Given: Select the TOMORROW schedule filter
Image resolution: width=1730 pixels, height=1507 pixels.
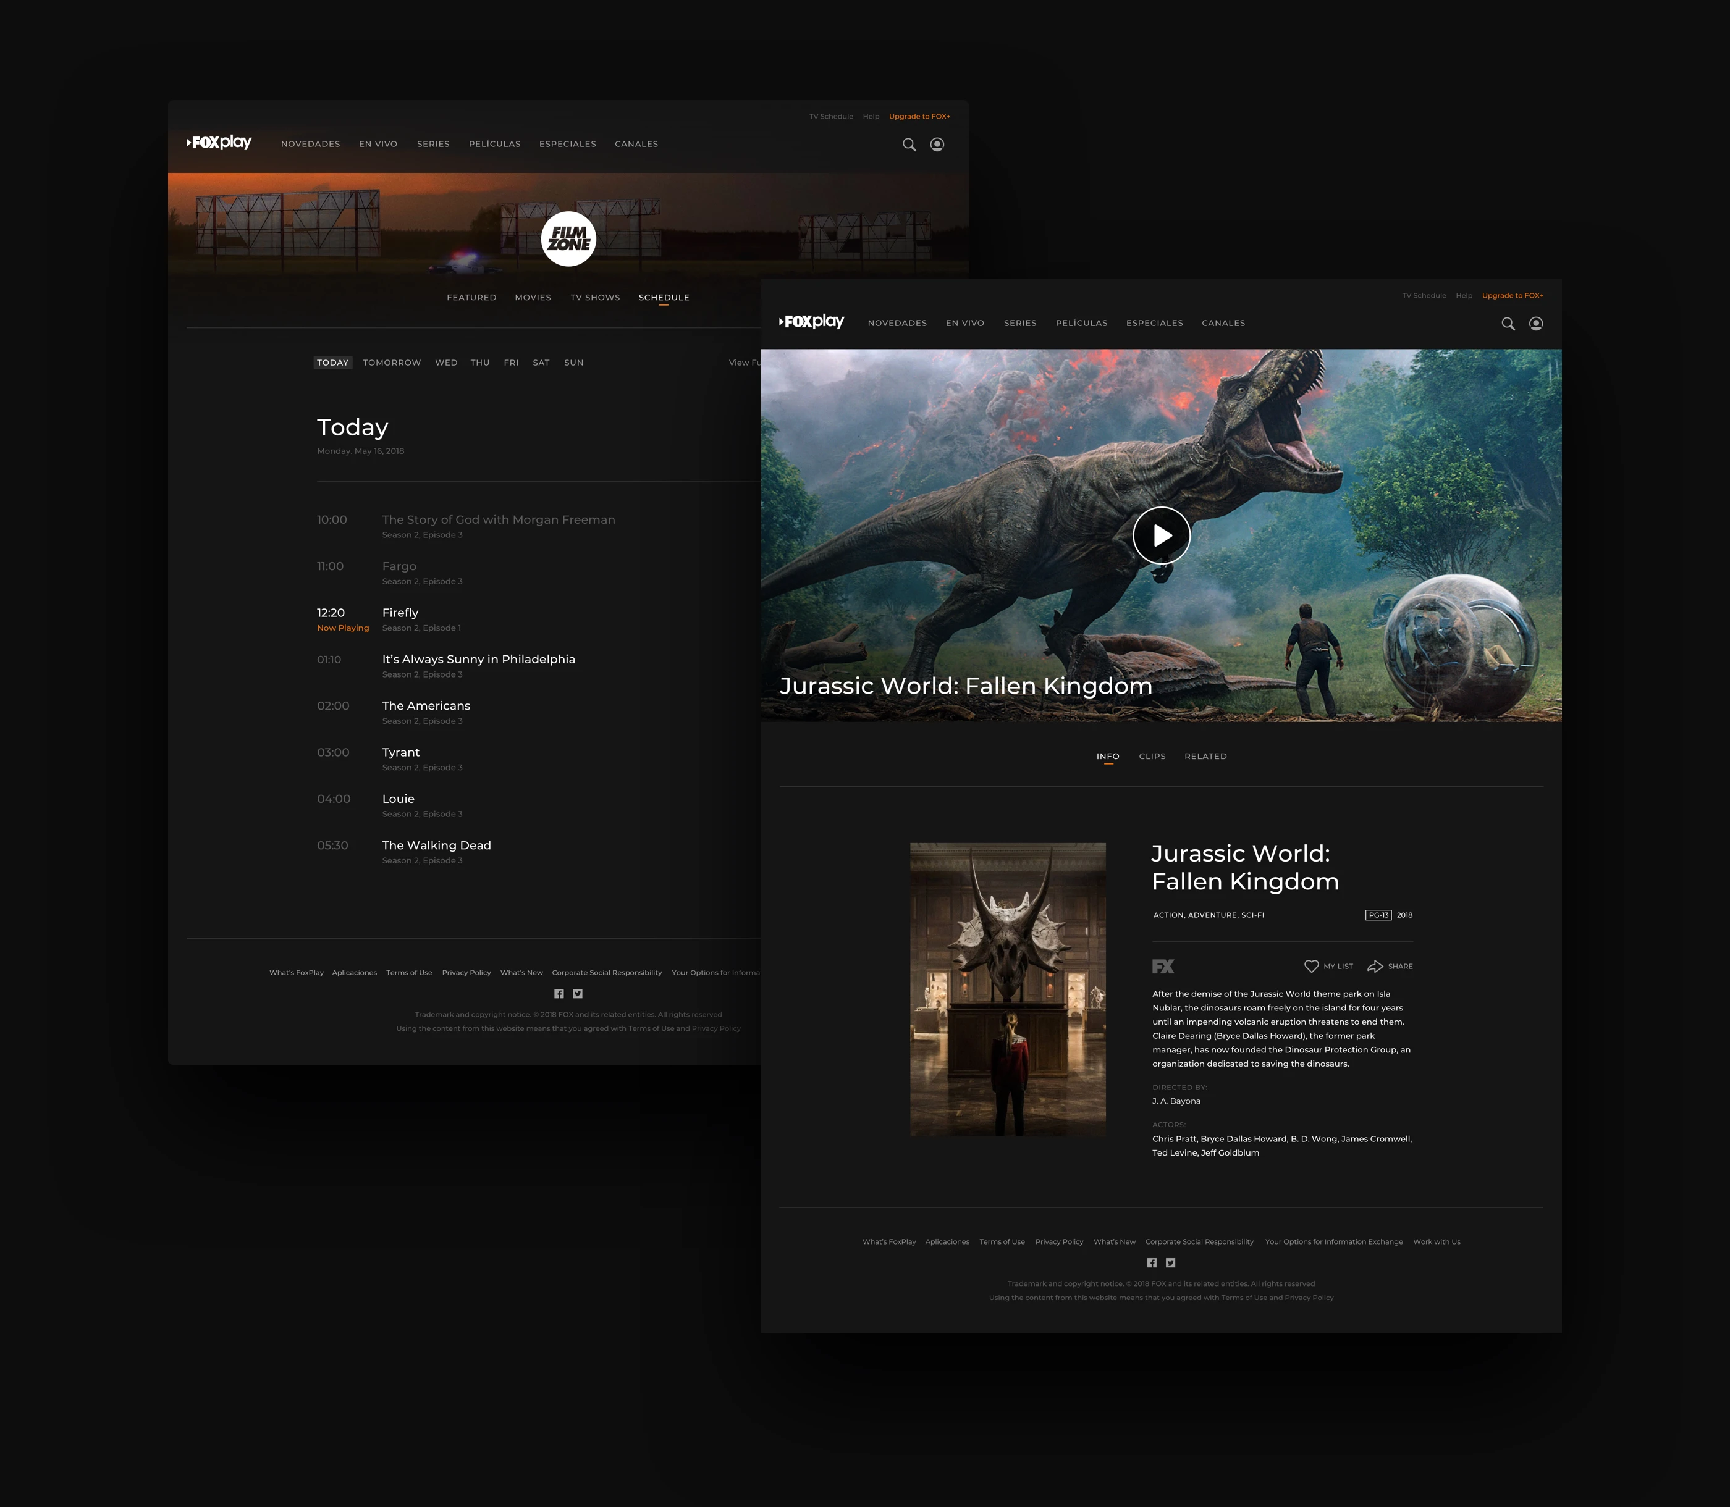Looking at the screenshot, I should [391, 363].
